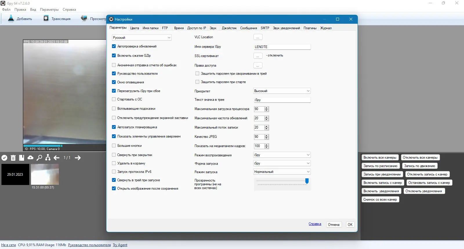The image size is (464, 249).
Task: Select the Джойстик tab
Action: tap(229, 28)
